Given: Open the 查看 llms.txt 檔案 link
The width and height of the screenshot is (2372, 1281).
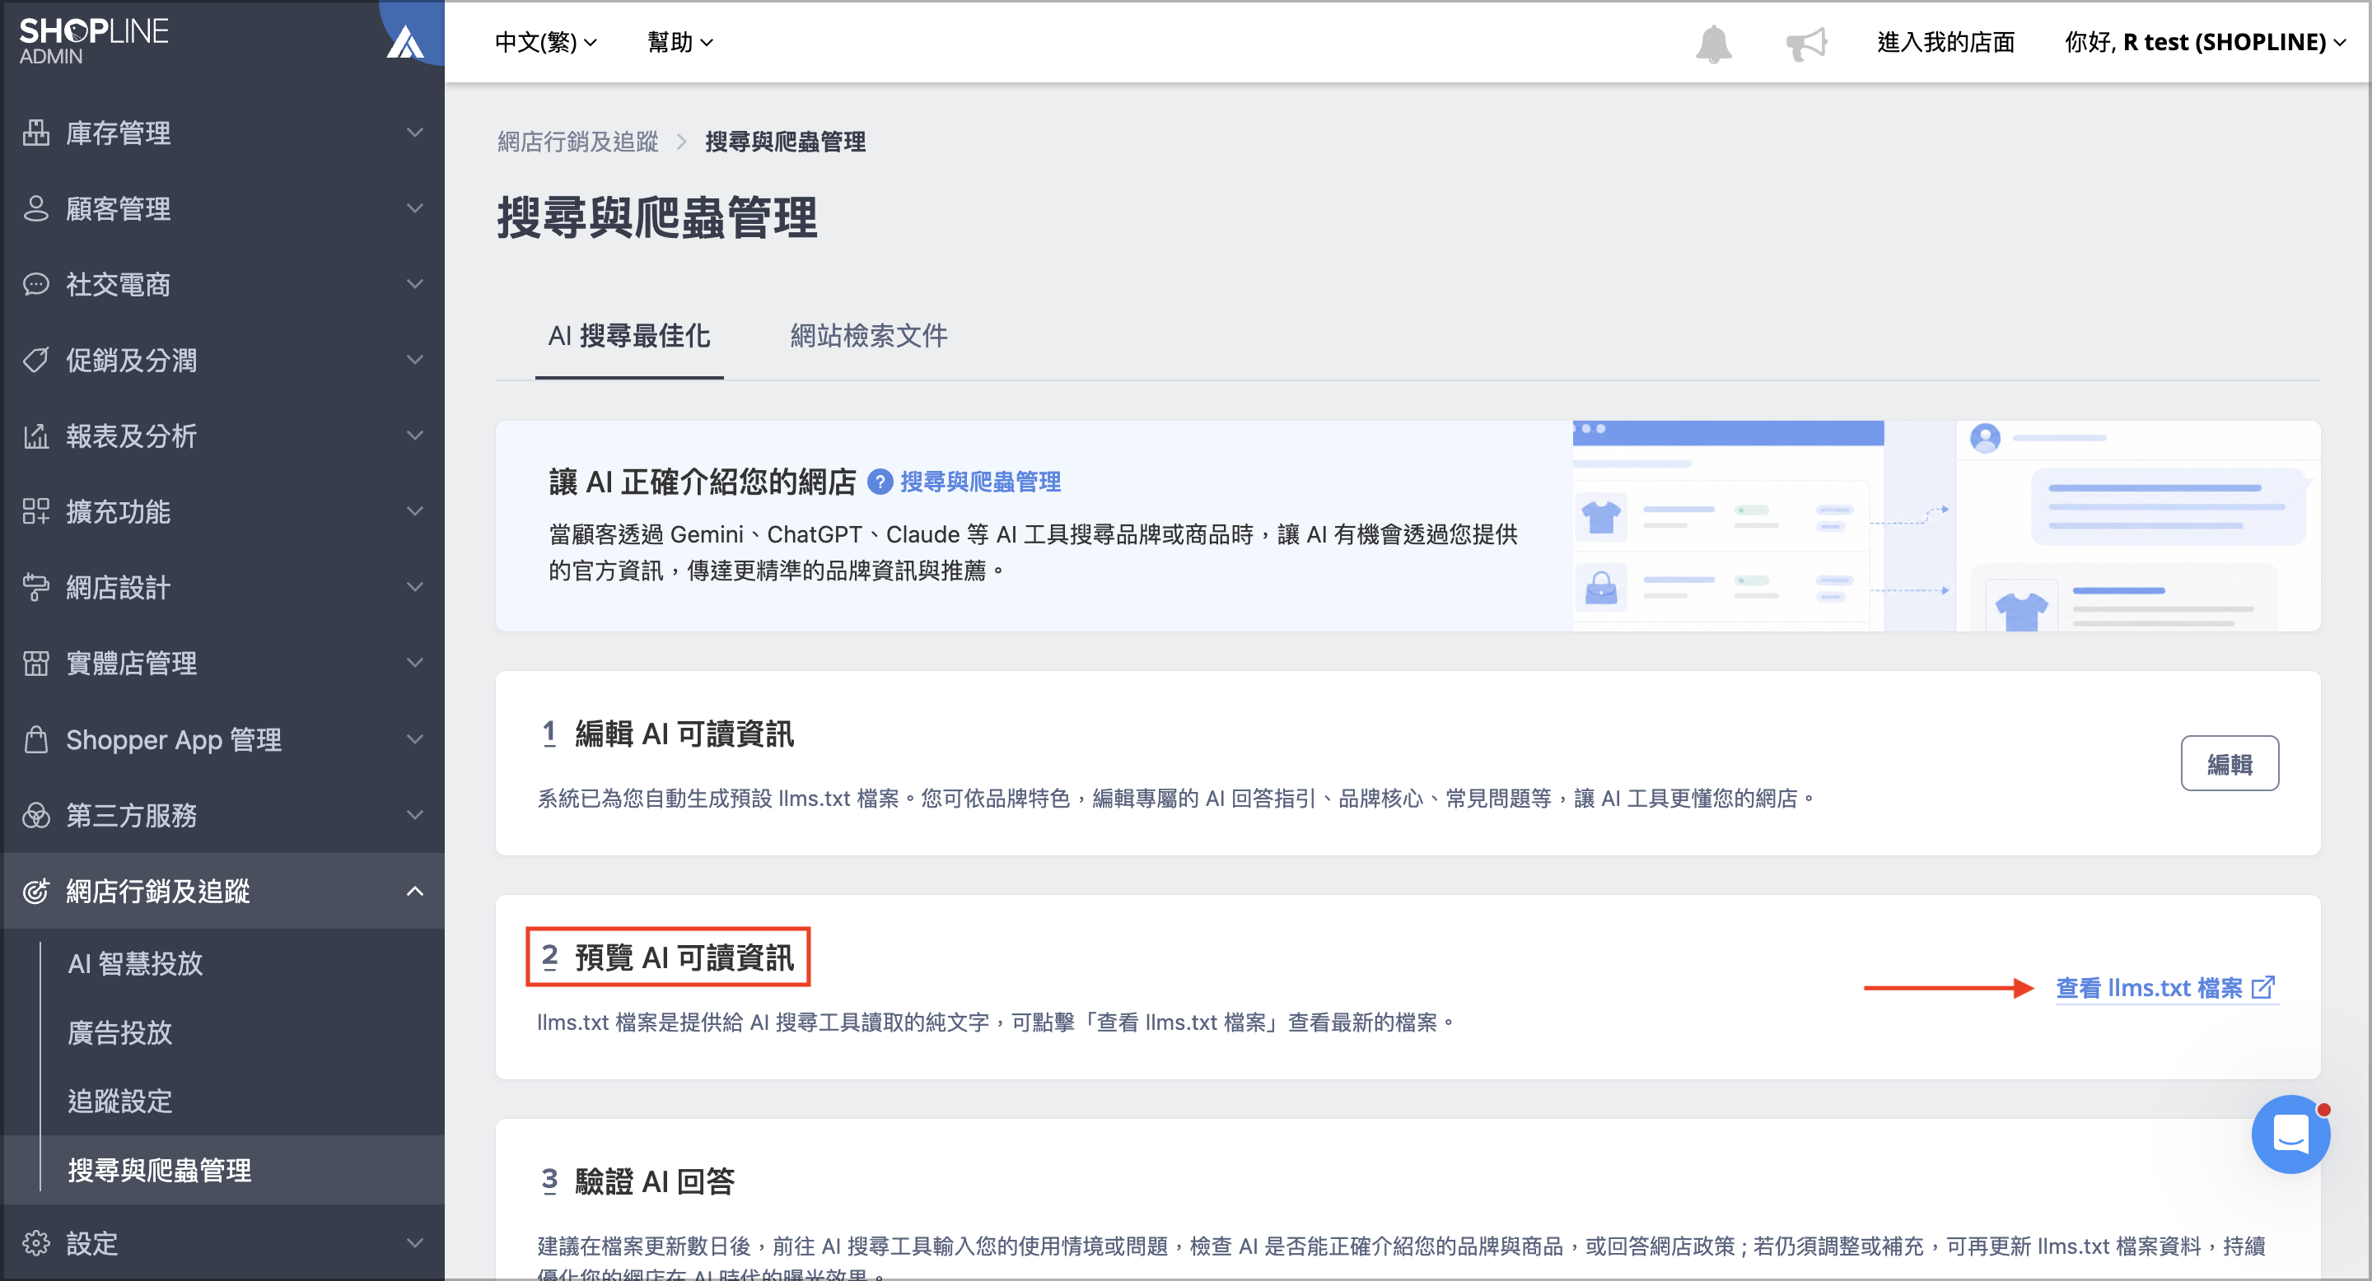Looking at the screenshot, I should [2166, 989].
